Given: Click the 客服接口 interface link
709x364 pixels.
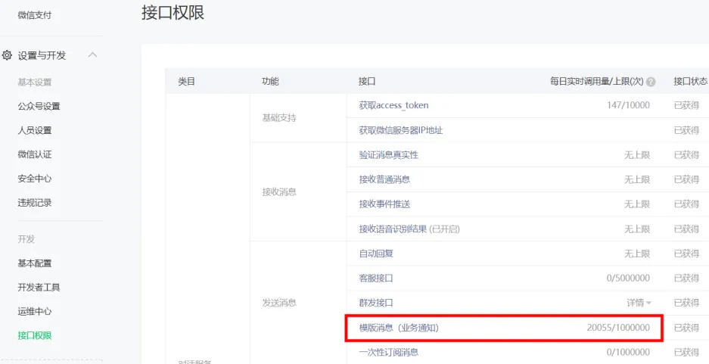Looking at the screenshot, I should (x=376, y=278).
